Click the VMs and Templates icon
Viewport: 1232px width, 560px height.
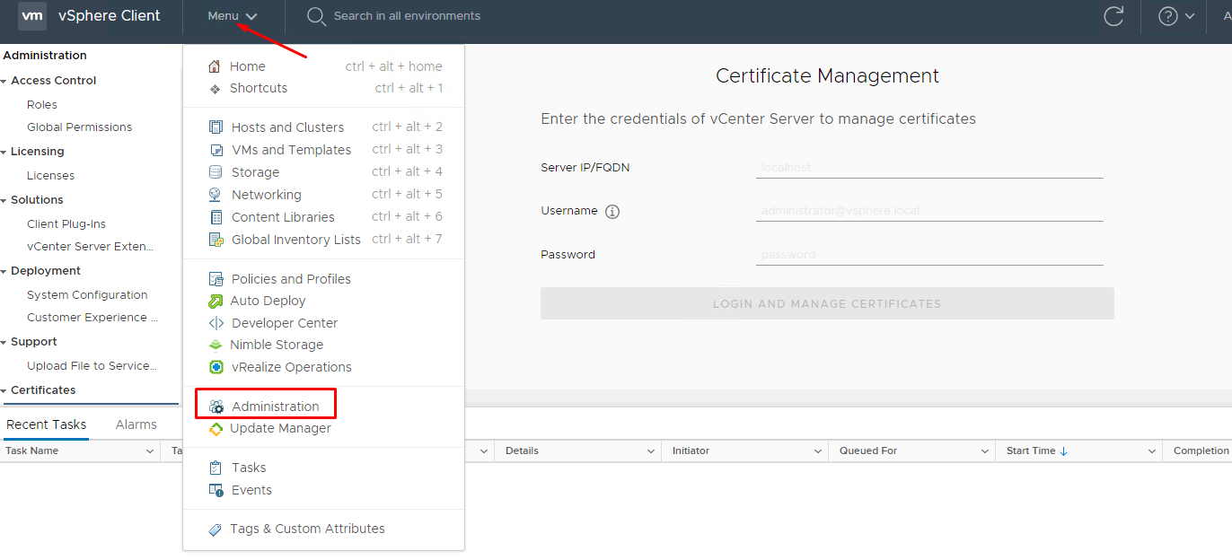pos(216,150)
